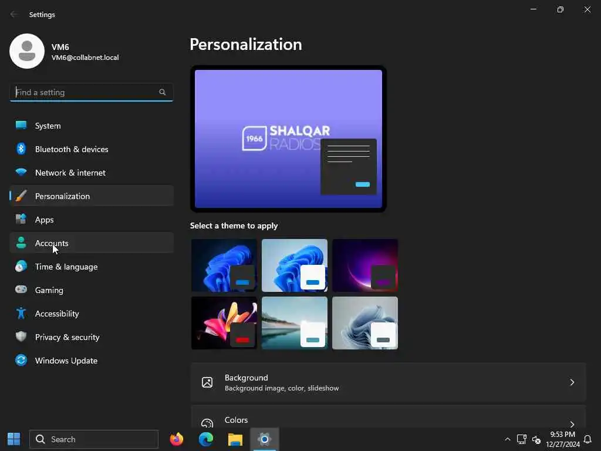Show hidden tray icons chevron
The height and width of the screenshot is (451, 601).
(x=508, y=439)
